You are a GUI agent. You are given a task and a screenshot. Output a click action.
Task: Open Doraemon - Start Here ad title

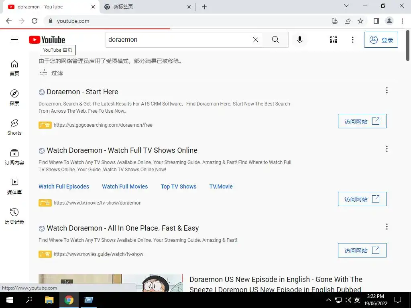82,92
